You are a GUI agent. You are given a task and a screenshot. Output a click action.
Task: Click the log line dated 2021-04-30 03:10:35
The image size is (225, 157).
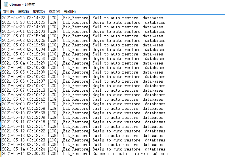pyautogui.click(x=84, y=22)
